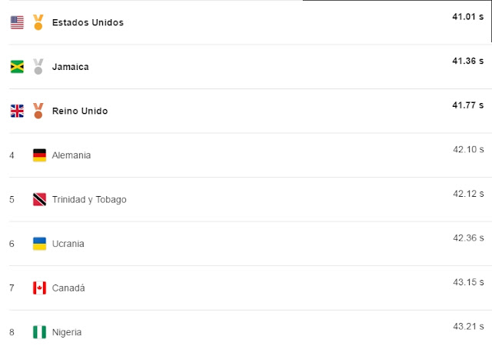Click the Canada flag icon
Viewport: 492px width, 346px height.
click(x=39, y=288)
